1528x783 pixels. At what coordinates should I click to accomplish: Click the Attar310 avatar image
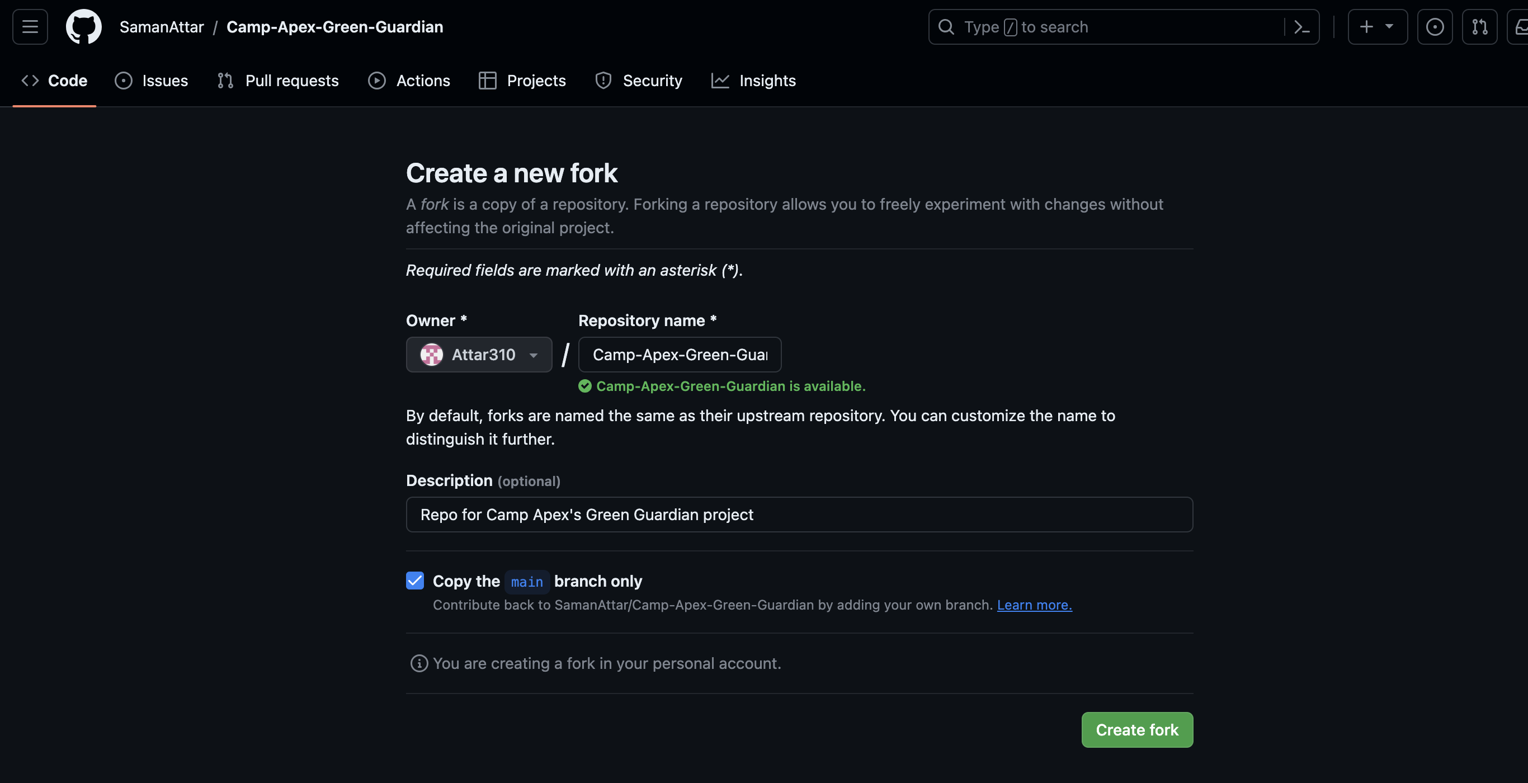(x=431, y=355)
